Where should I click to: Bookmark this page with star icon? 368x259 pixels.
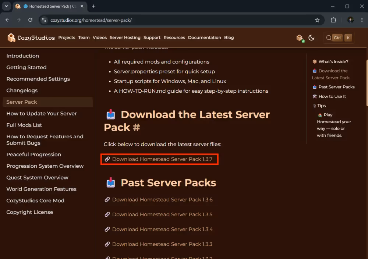coord(317,20)
